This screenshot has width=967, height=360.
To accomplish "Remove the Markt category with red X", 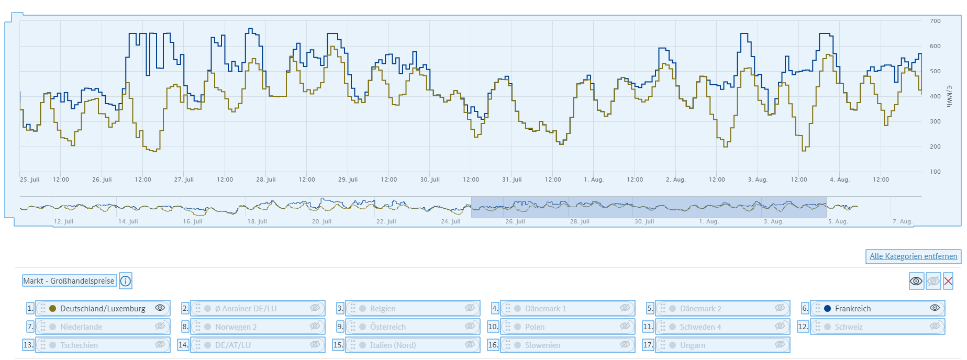I will tap(948, 281).
